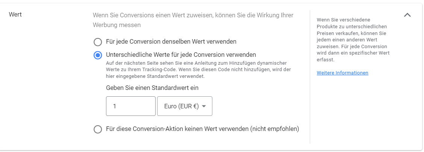The image size is (424, 152).
Task: Click the 'Für jede Conversion denselben Wert' label
Action: tap(171, 41)
